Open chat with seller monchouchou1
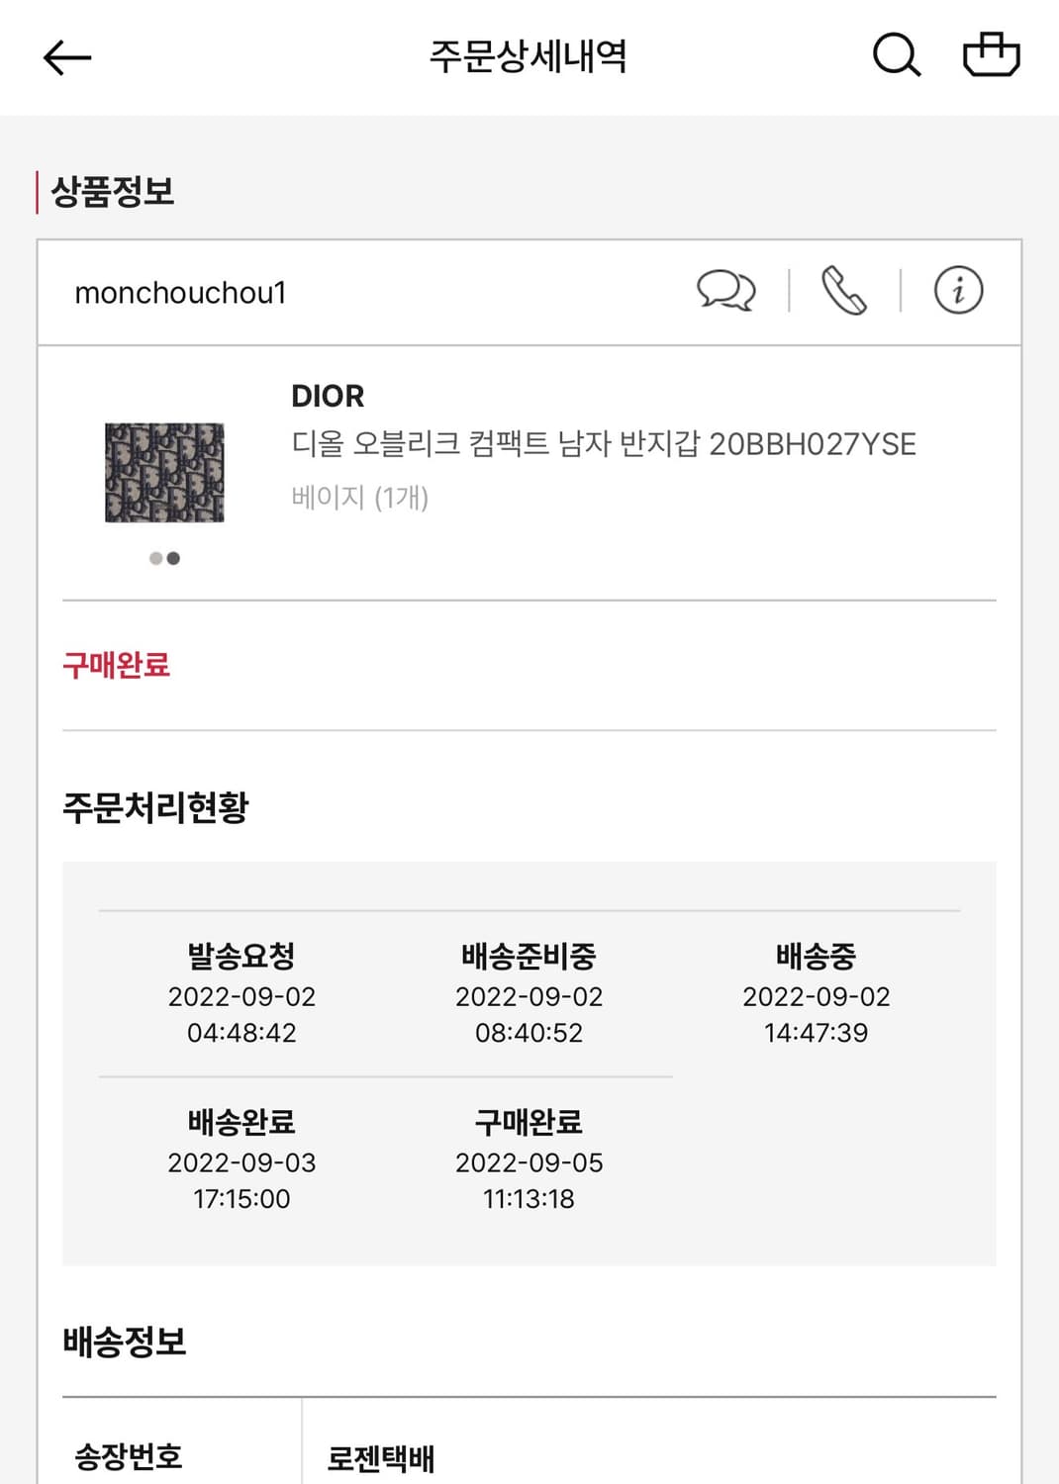The width and height of the screenshot is (1059, 1484). (x=727, y=292)
